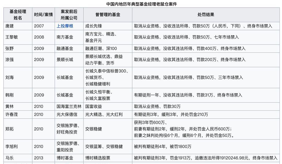282x164 pixels.
Task: Click the 时间/案情 column header
Action: (43, 15)
